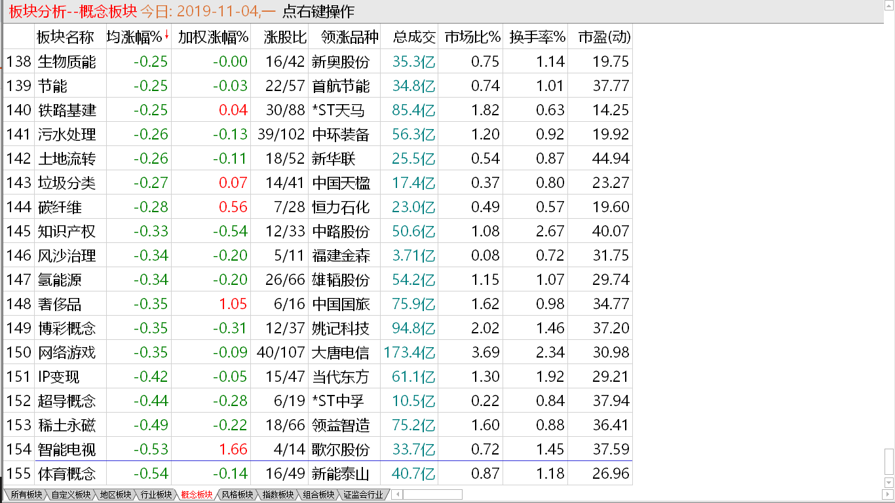Open the 证监会行业 tab
This screenshot has height=503, width=895.
364,494
